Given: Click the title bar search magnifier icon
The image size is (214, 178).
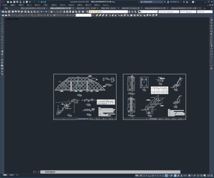Looking at the screenshot, I should pos(165,2).
